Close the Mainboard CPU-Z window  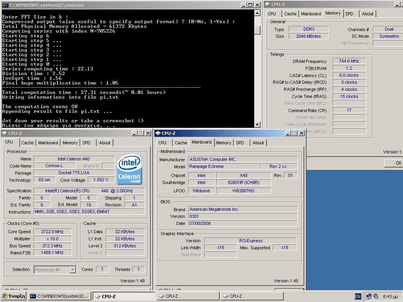point(301,133)
